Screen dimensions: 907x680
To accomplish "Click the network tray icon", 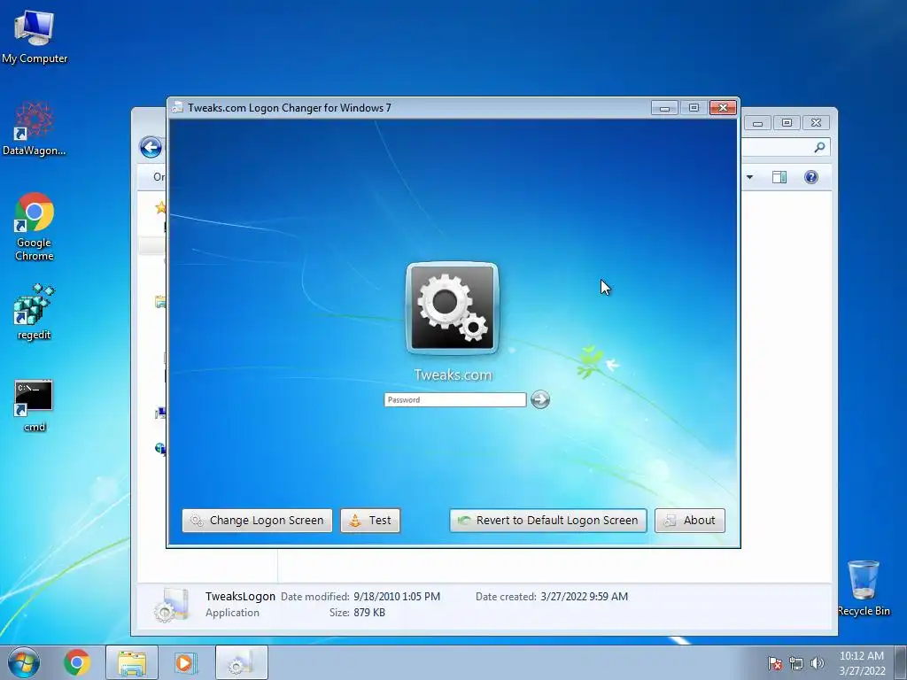I will point(796,663).
